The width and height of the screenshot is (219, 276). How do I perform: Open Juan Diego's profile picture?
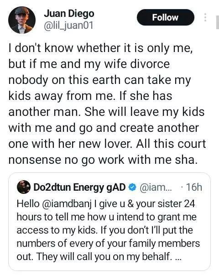pyautogui.click(x=22, y=20)
